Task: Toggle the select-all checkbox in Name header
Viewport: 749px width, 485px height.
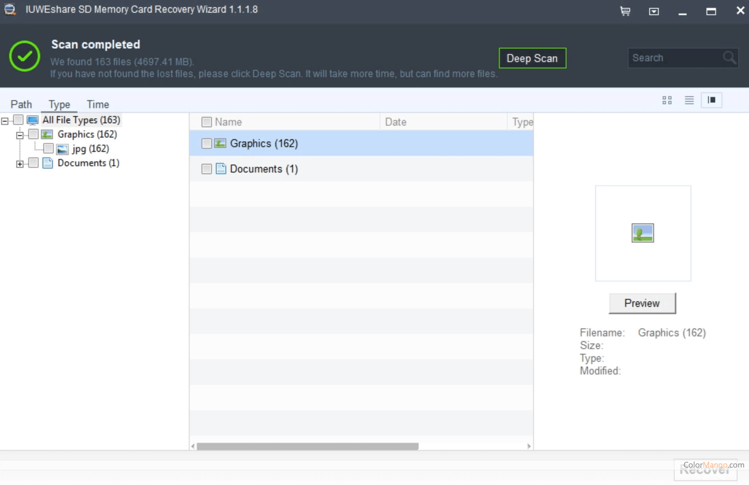Action: click(x=206, y=122)
